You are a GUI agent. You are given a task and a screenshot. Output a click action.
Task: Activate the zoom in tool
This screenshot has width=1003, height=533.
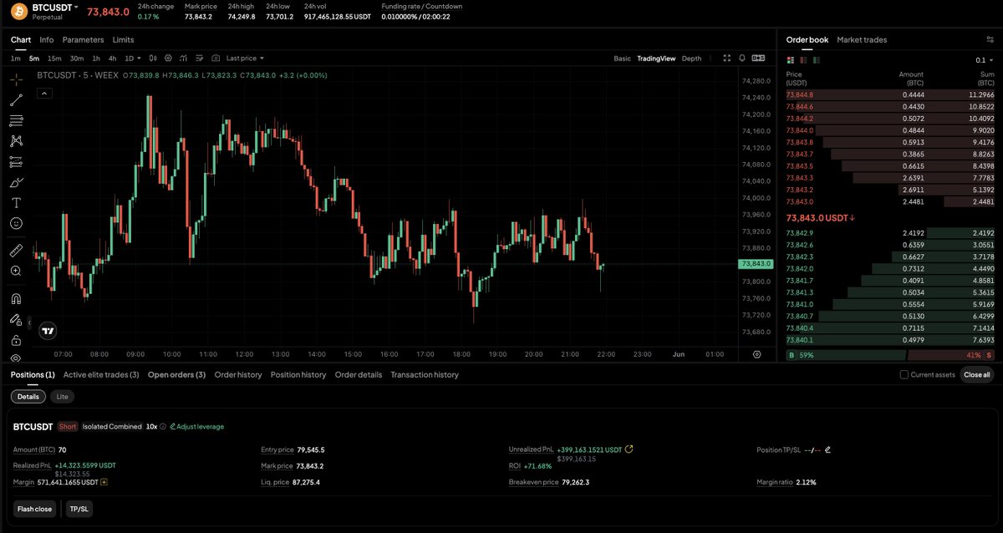click(x=16, y=271)
